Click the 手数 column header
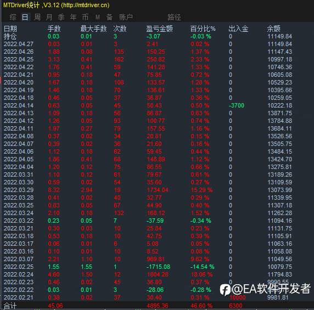Screen dimensions: 314x310 (x=54, y=29)
